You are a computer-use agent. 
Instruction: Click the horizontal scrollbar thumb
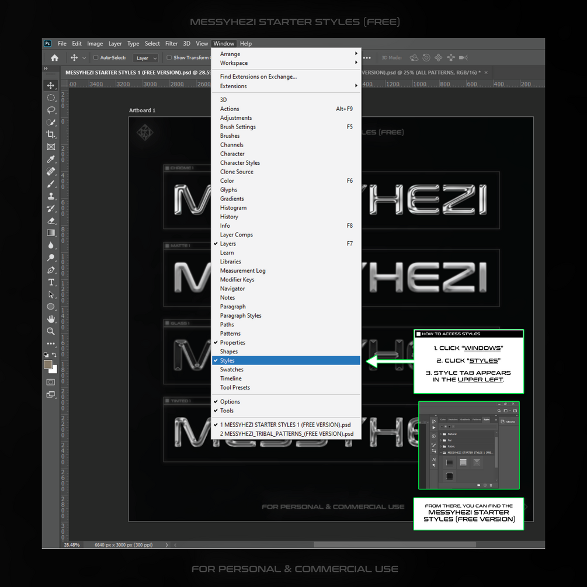pos(395,545)
